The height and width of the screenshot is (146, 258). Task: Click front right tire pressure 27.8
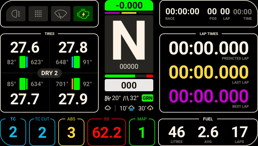tap(73, 48)
